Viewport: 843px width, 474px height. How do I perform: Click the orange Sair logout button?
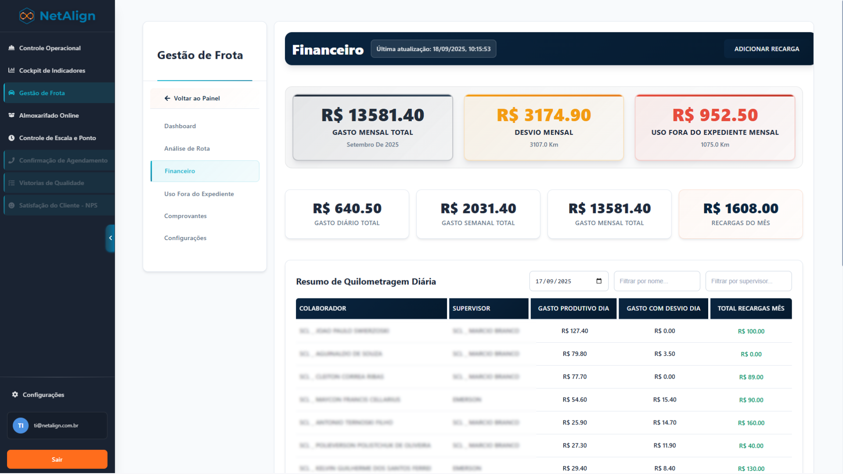tap(57, 459)
